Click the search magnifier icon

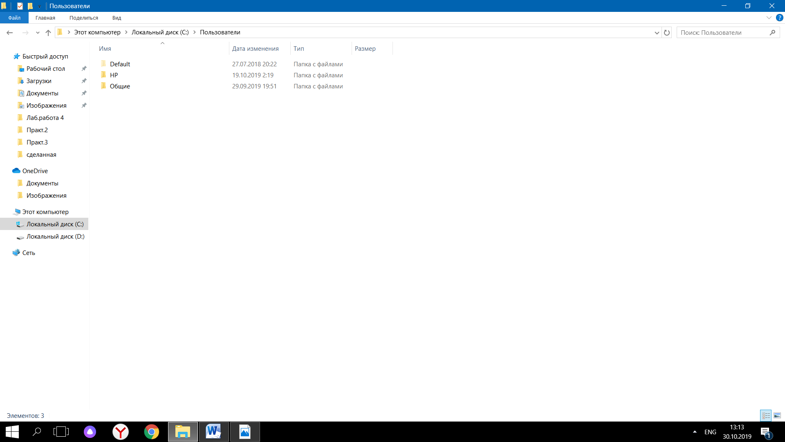(x=772, y=32)
